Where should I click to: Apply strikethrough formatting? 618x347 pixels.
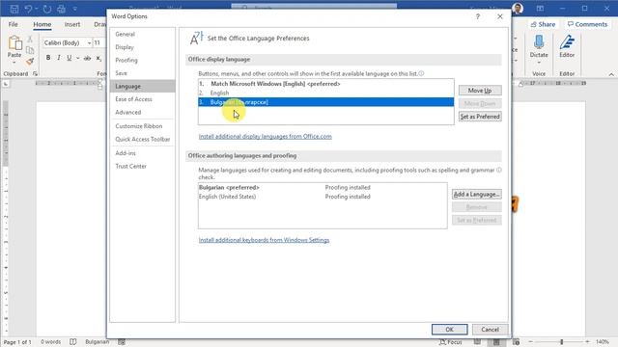88,58
